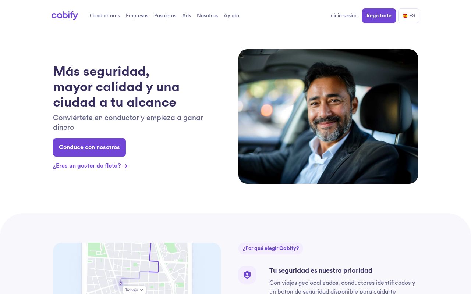Follow ¿Eres un gestor de flota? link
Screen dimensions: 471x294
pyautogui.click(x=90, y=166)
